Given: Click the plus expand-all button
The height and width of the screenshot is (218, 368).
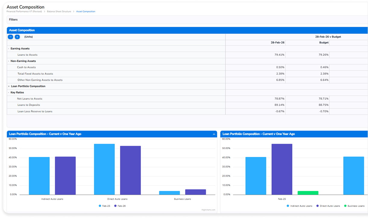Looking at the screenshot, I should (x=17, y=37).
